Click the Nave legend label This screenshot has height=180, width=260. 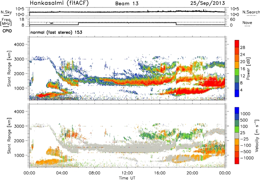(x=247, y=23)
